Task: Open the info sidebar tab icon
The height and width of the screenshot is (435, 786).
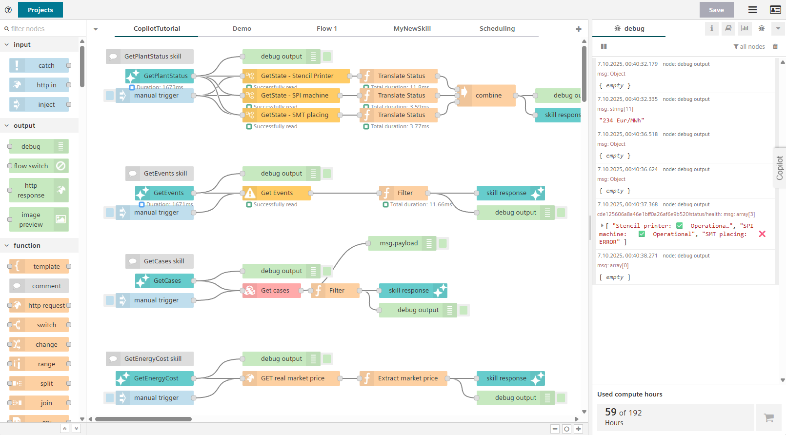Action: click(711, 29)
